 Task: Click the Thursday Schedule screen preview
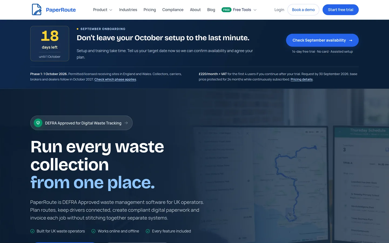[x=361, y=184]
